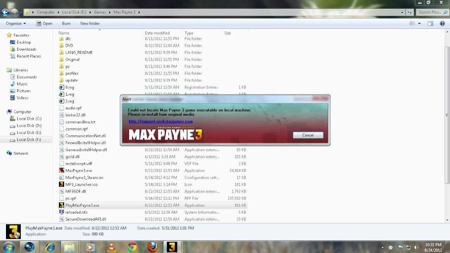The height and width of the screenshot is (253, 450).
Task: Click the refresh address button
Action: [410, 12]
